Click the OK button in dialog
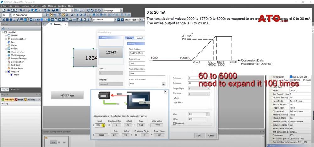 pyautogui.click(x=199, y=136)
